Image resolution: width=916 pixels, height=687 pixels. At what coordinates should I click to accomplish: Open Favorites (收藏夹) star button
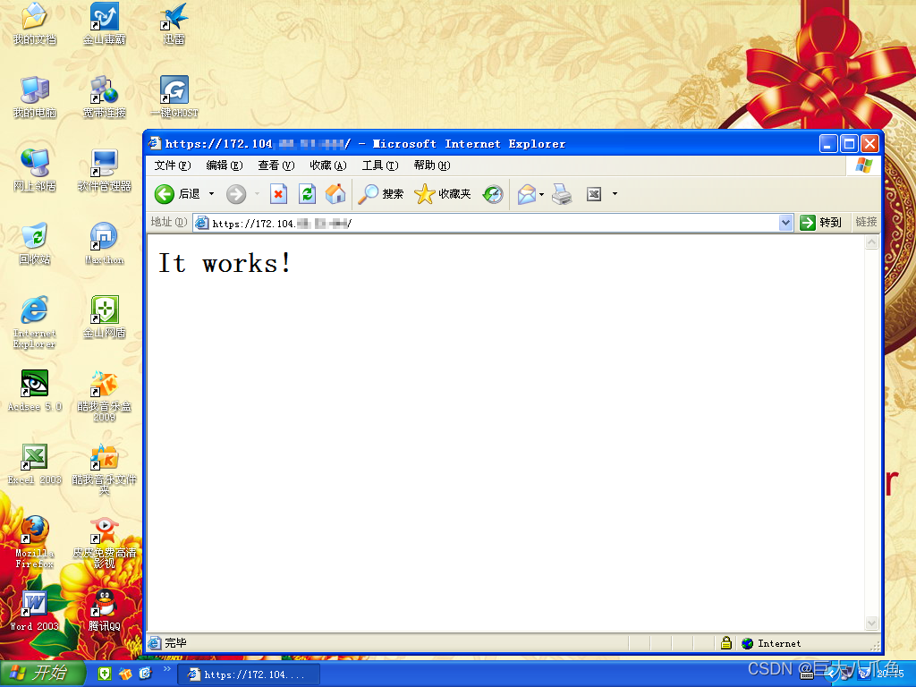coord(442,194)
